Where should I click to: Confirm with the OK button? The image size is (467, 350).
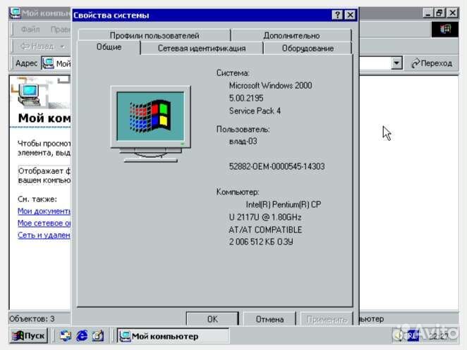pos(212,319)
